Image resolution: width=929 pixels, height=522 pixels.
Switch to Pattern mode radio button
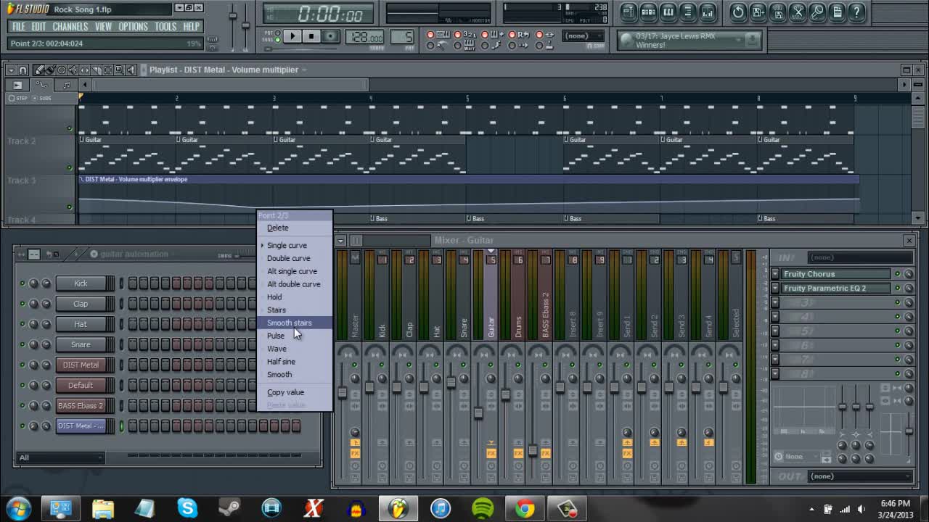(278, 33)
